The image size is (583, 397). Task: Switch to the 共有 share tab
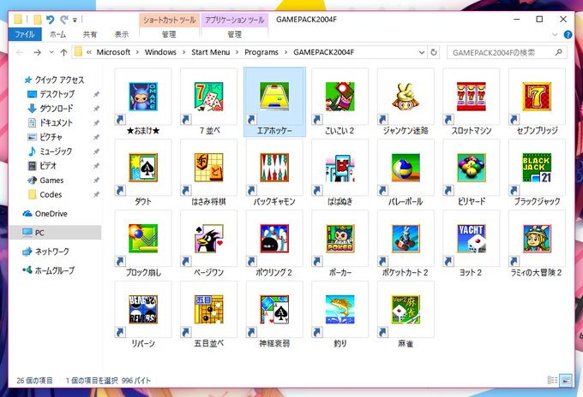point(90,34)
